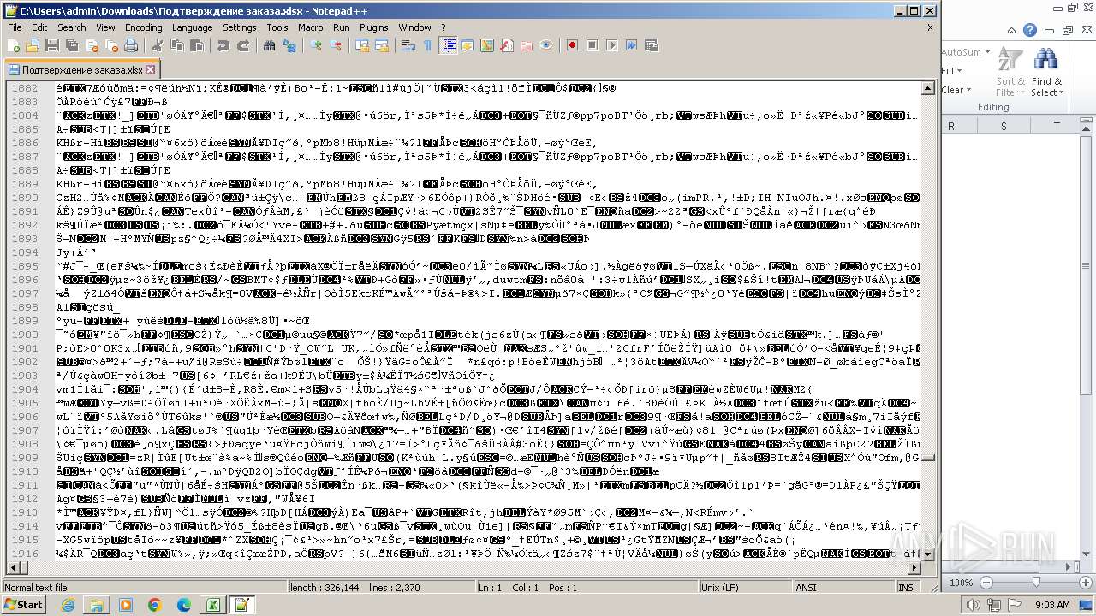Open the Macro menu

[311, 27]
